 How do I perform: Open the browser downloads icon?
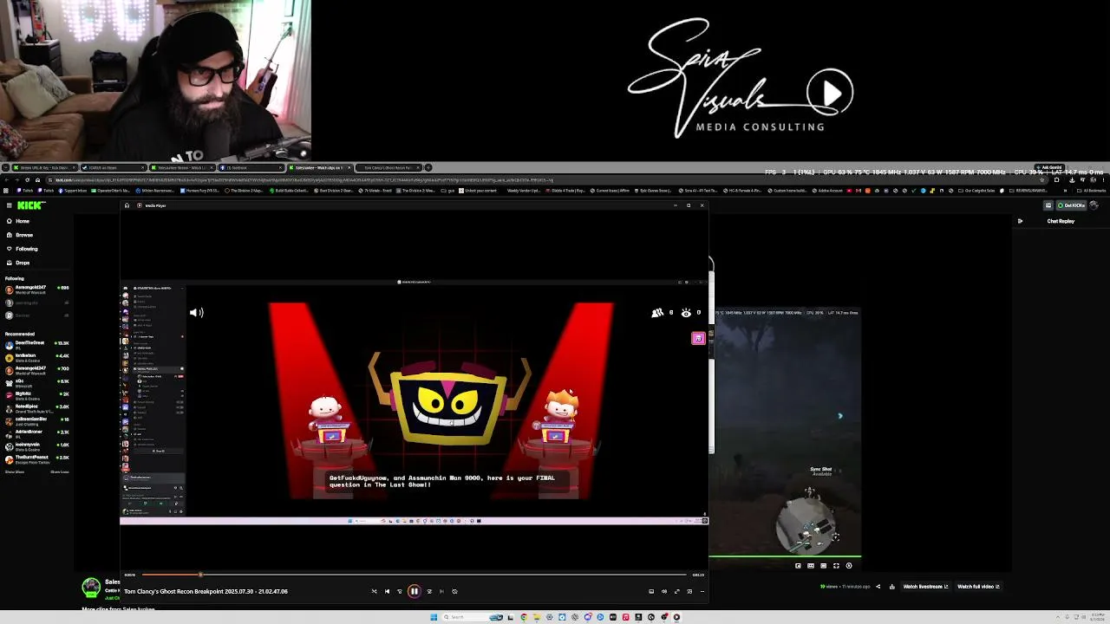[1072, 180]
